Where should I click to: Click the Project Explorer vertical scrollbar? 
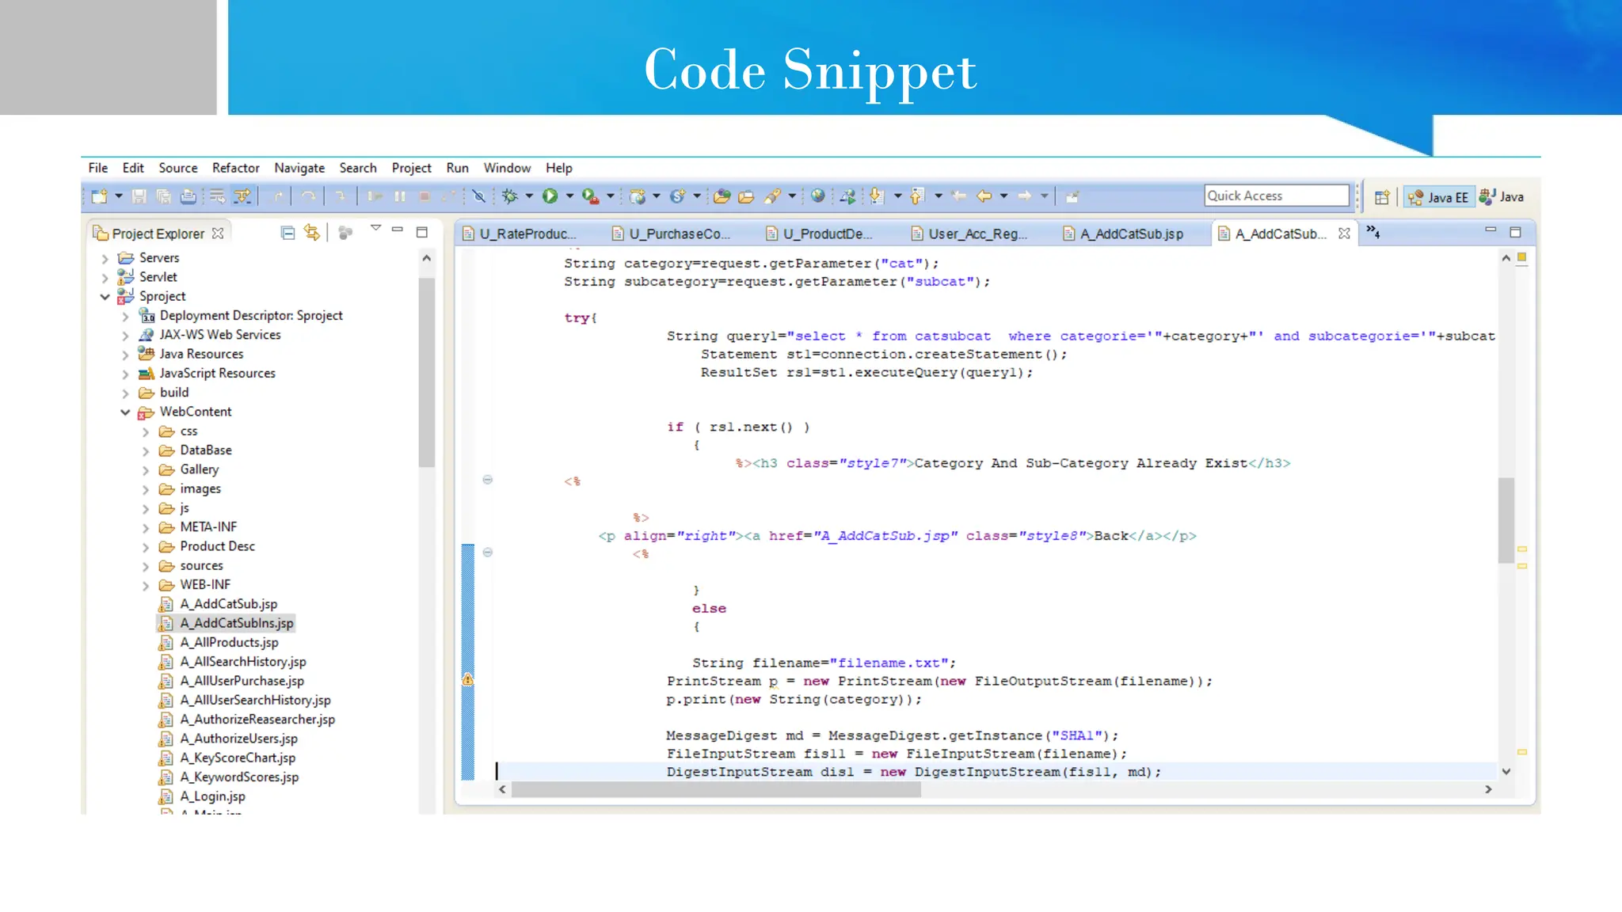[427, 372]
